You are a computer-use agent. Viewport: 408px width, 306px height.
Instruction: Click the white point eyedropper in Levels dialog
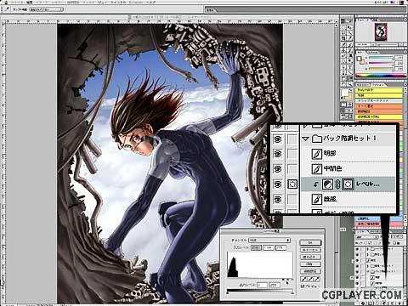tap(317, 279)
